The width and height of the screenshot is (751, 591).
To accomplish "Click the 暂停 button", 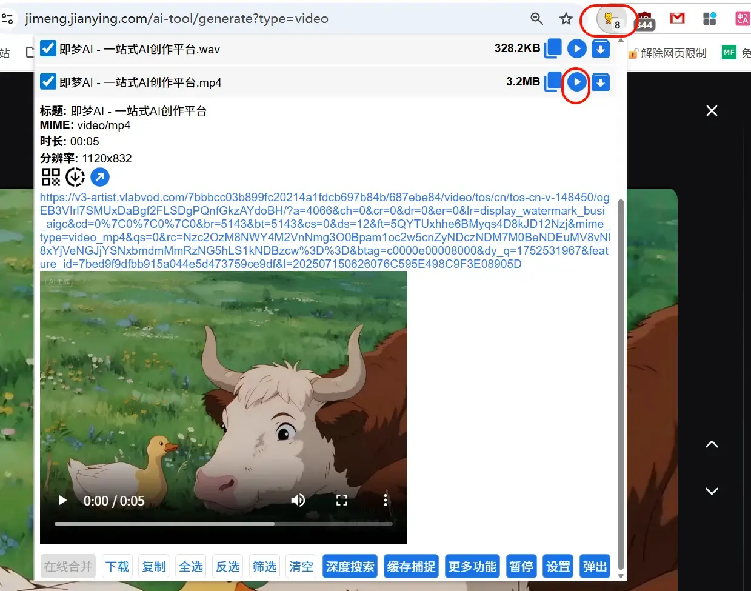I will tap(521, 566).
